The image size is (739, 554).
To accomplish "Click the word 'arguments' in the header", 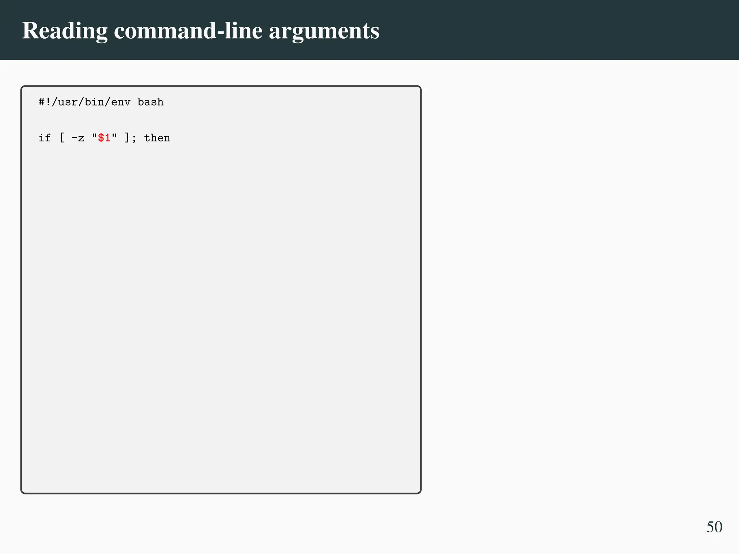I will pyautogui.click(x=324, y=31).
